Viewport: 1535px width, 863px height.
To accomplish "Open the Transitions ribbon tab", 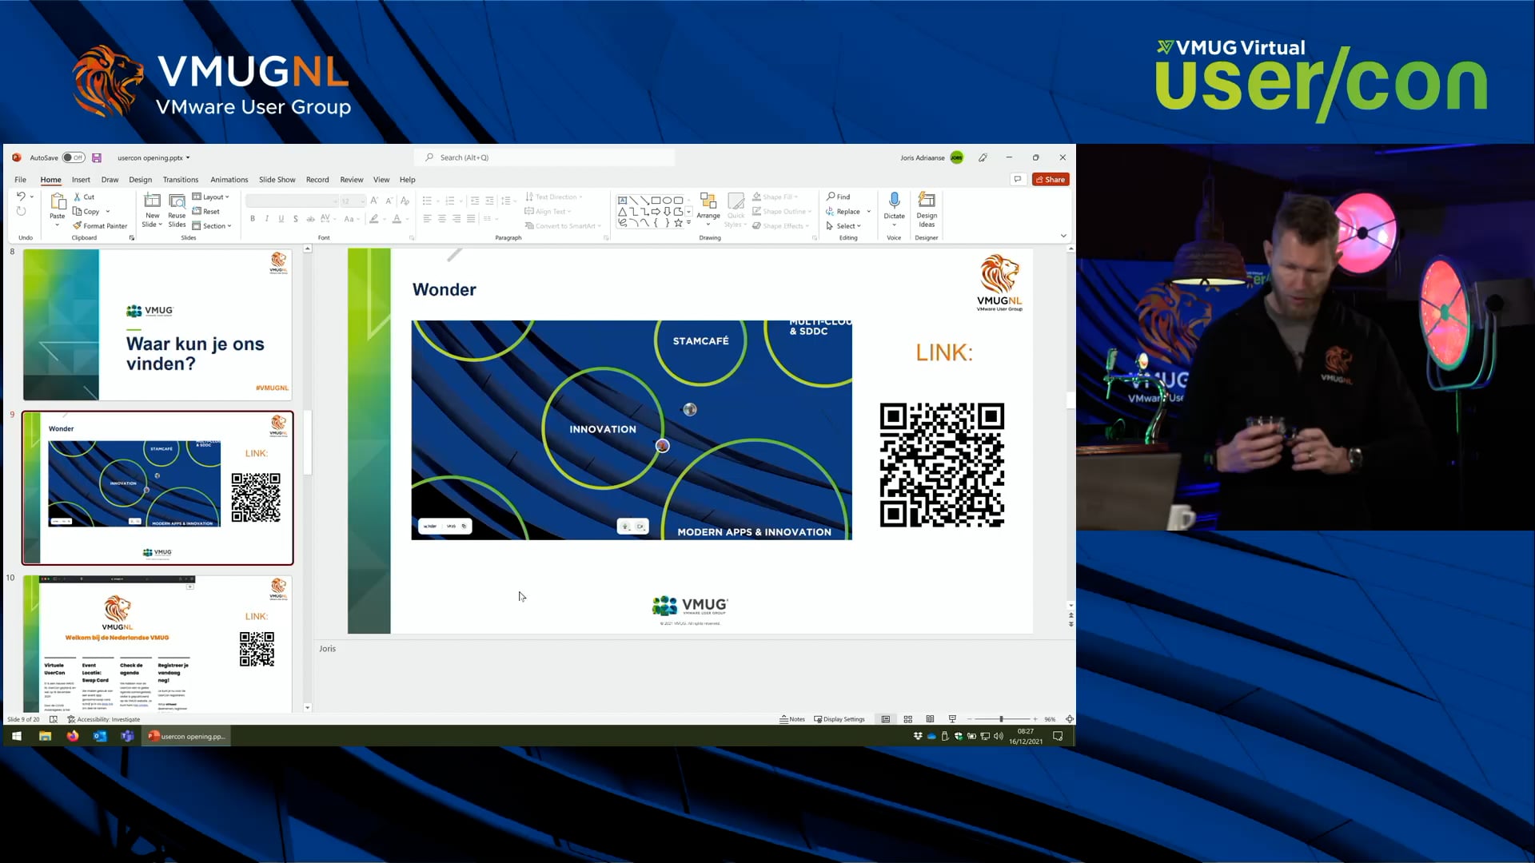I will [x=181, y=179].
